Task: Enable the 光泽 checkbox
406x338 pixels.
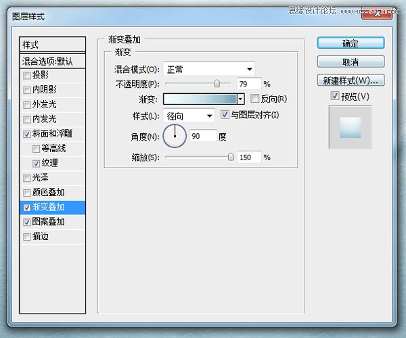Action: click(27, 178)
